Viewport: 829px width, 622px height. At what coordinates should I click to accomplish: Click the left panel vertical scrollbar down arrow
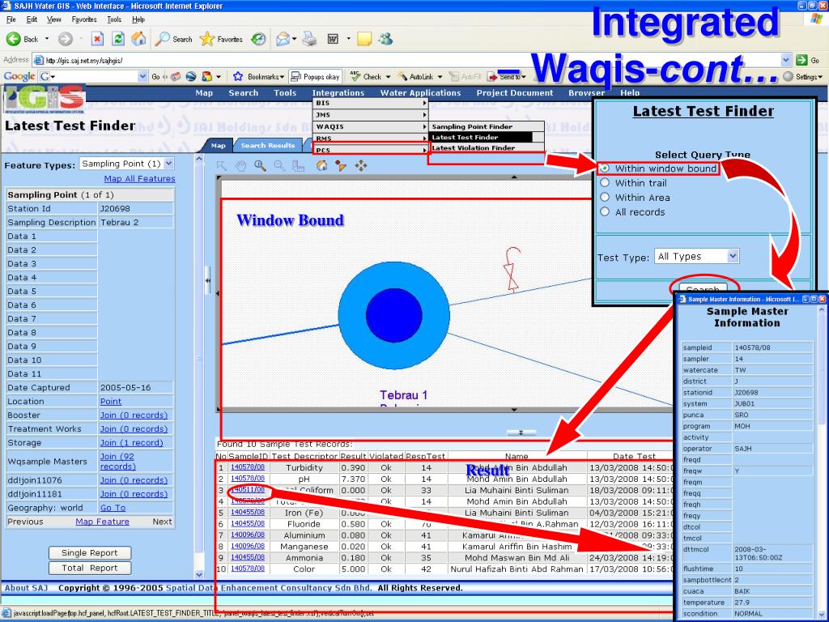coord(199,574)
